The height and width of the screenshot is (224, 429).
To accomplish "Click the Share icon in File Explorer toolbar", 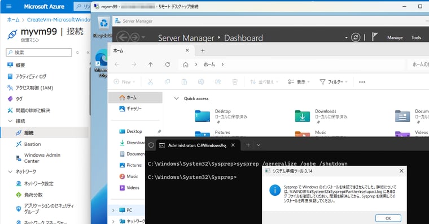I will coord(218,81).
